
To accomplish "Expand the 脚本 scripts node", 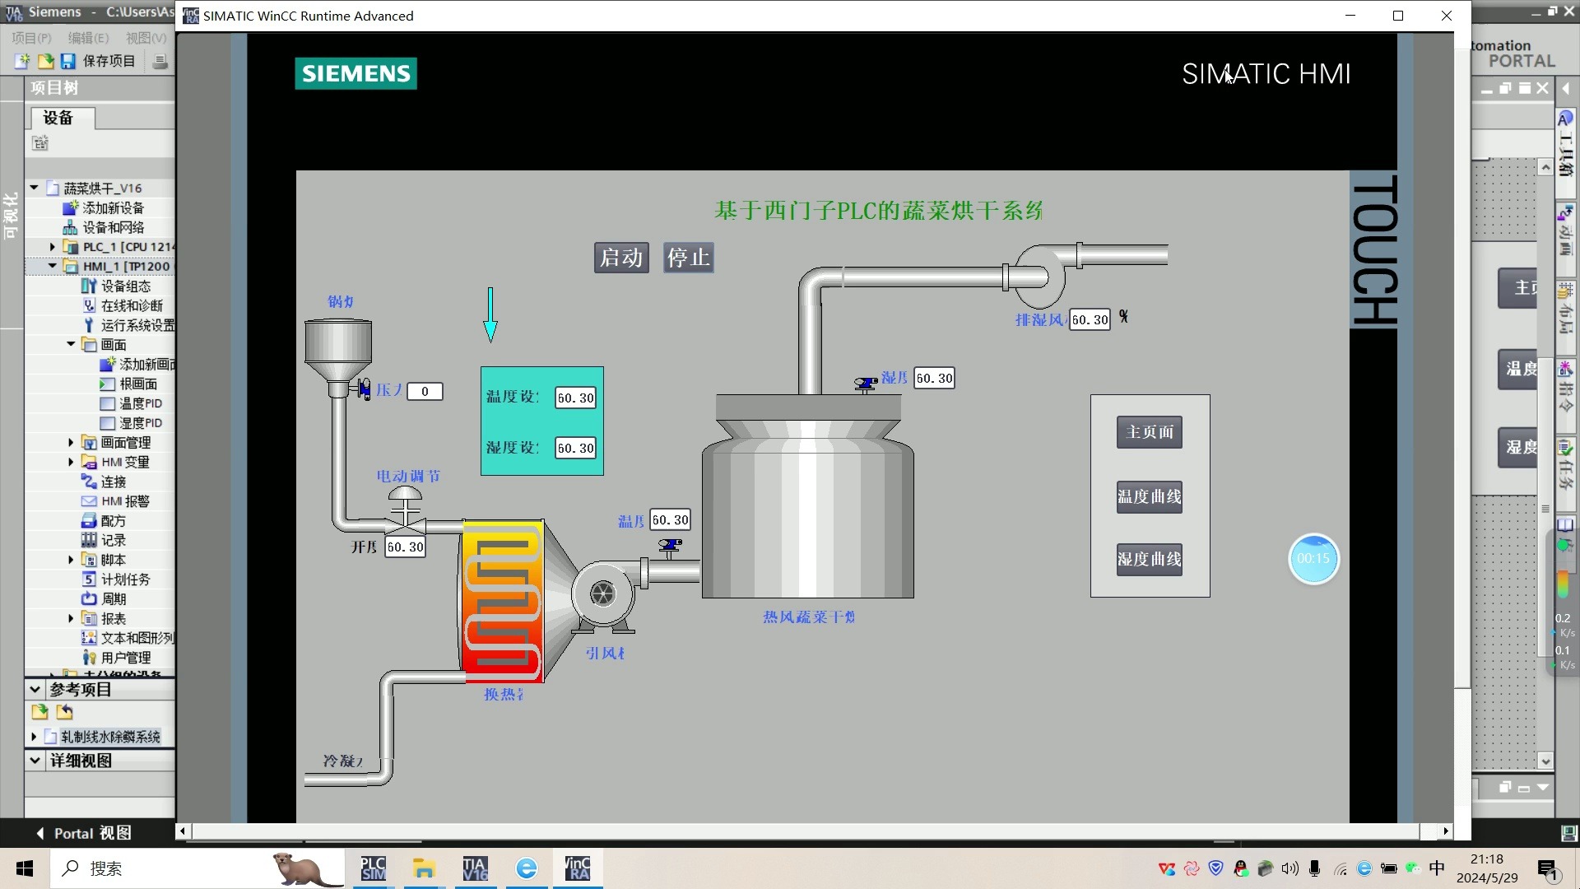I will coord(71,560).
